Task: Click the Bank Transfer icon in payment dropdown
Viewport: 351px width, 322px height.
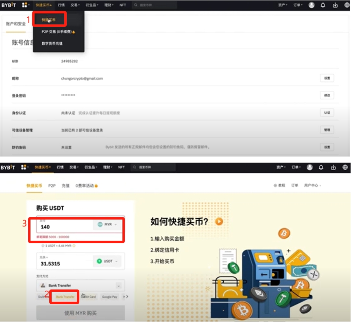Action: [x=43, y=285]
